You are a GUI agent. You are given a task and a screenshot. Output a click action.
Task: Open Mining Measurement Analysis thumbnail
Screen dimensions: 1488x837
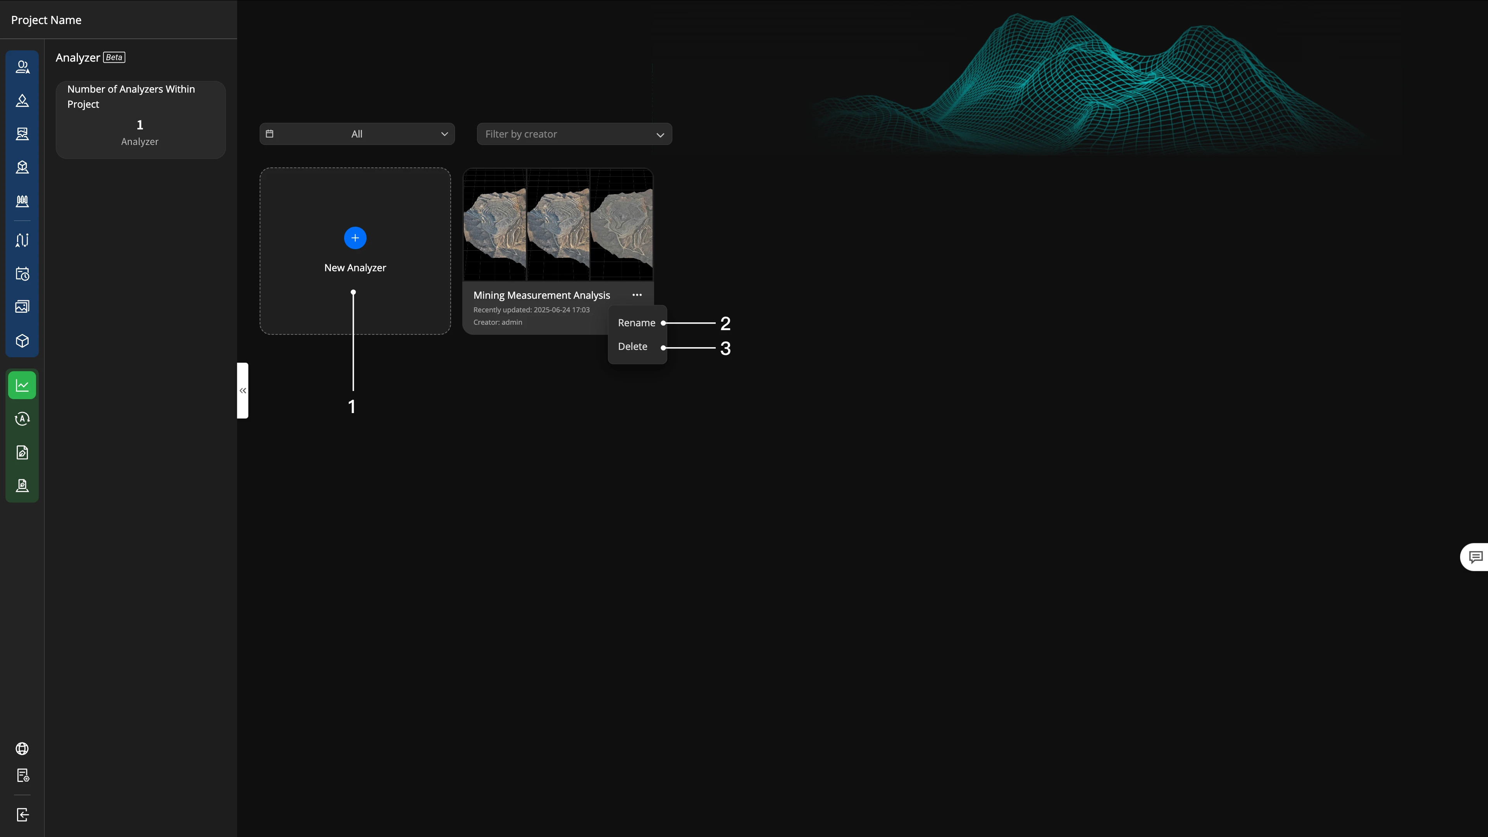pyautogui.click(x=558, y=225)
